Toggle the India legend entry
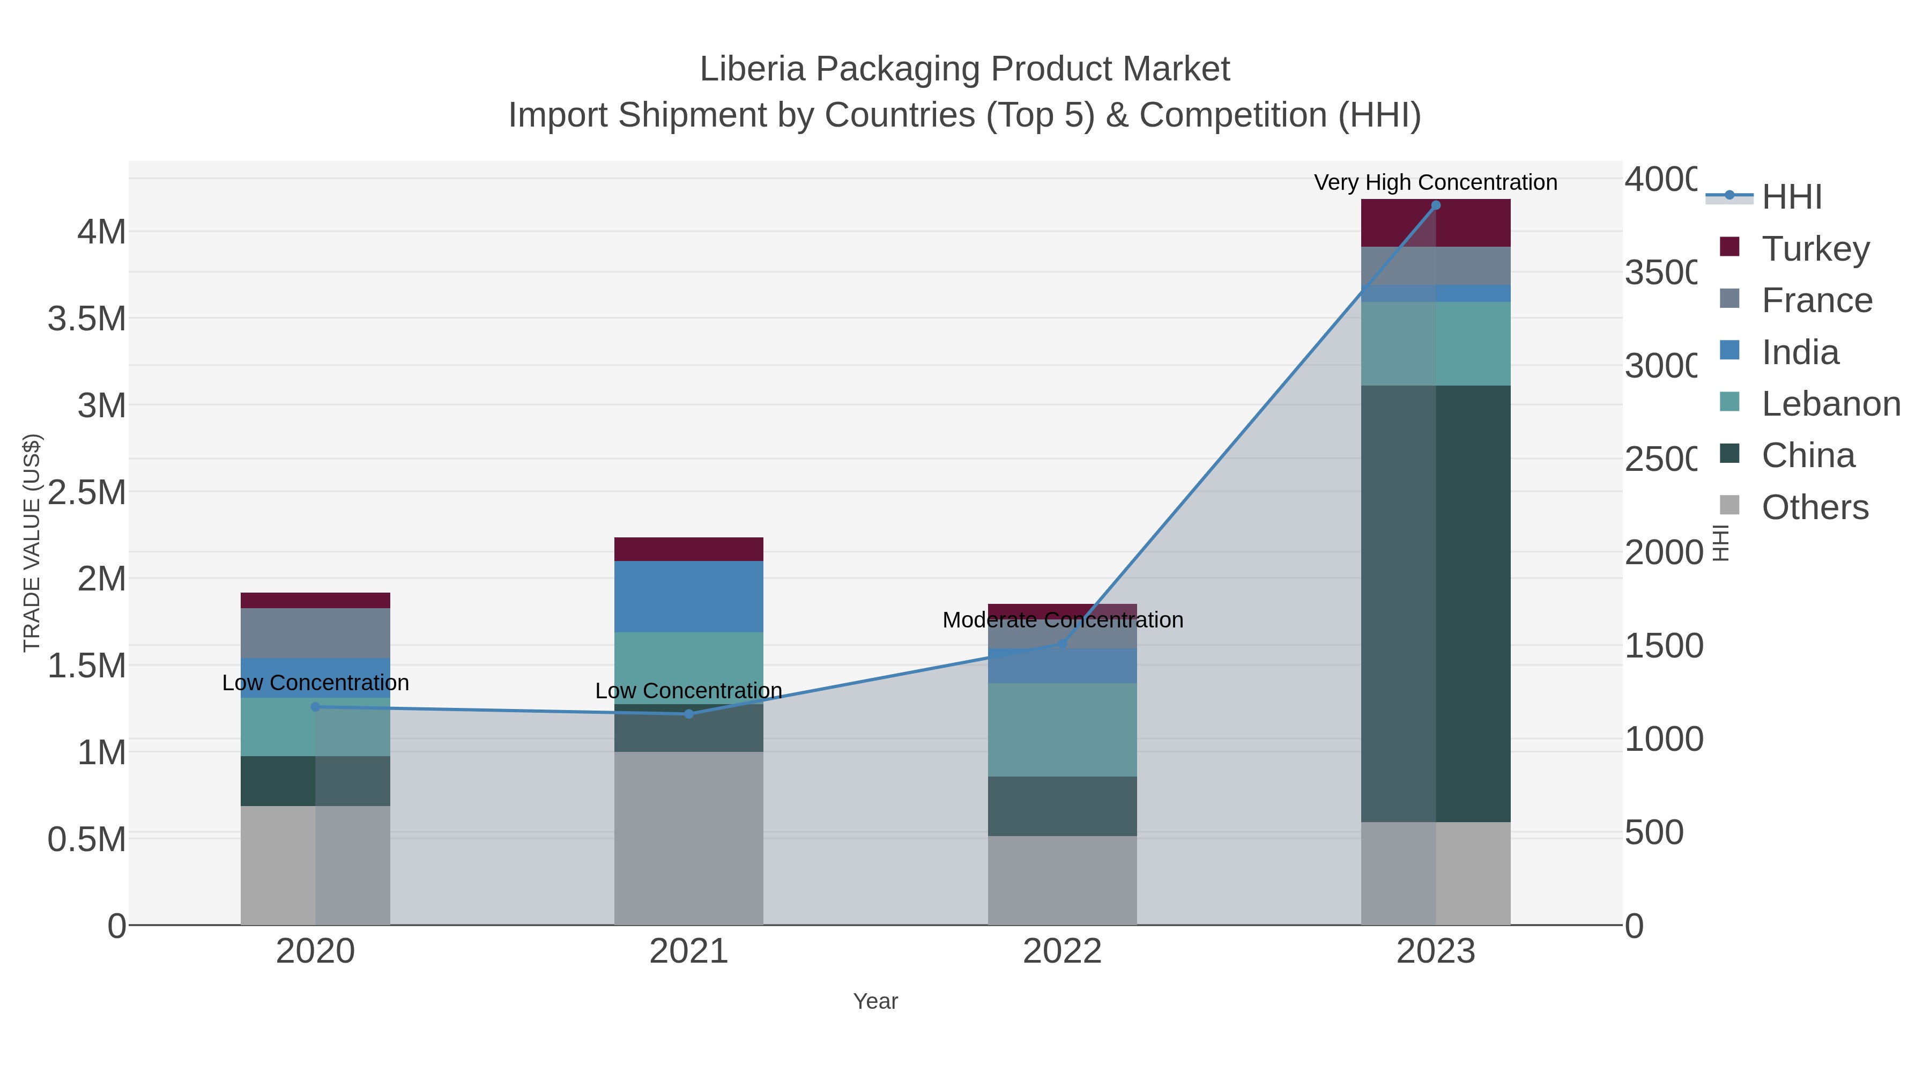 point(1779,351)
